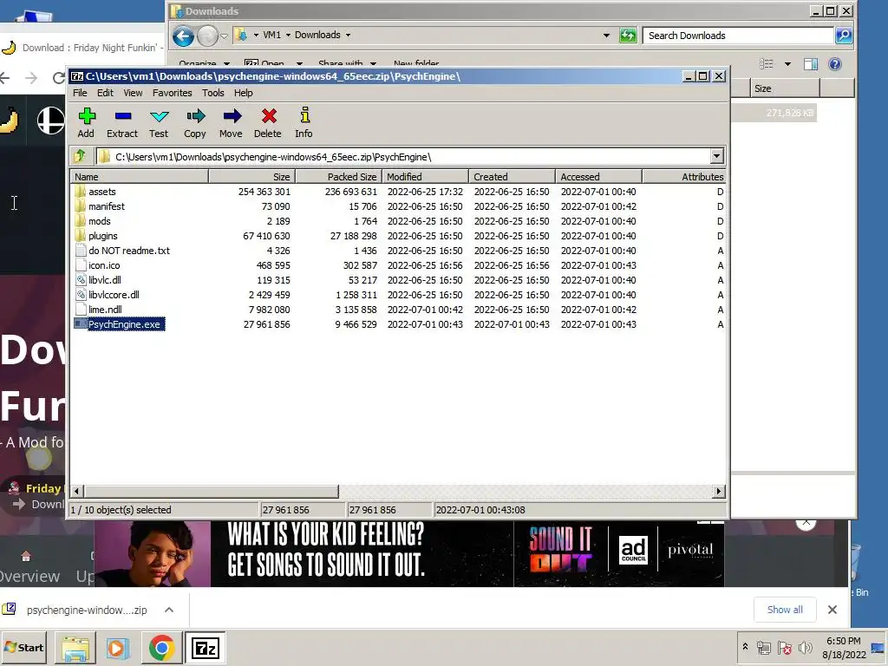Open the psychengine zip download chevron menu
This screenshot has height=666, width=888.
pos(169,610)
